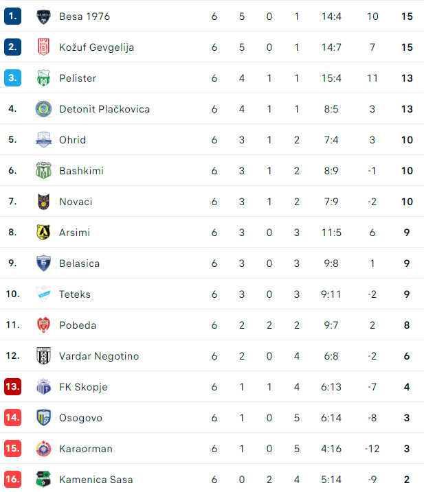424x492 pixels.
Task: Click the red rank 16 badge
Action: (12, 479)
